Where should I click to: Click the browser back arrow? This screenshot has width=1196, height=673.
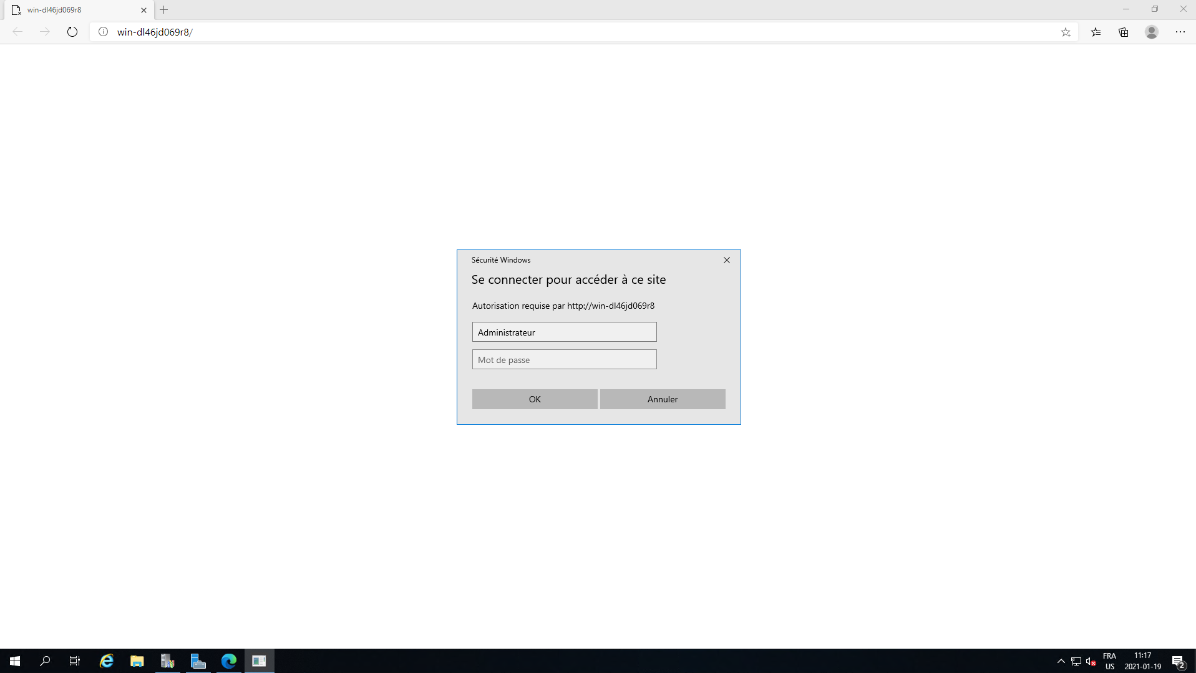tap(17, 32)
